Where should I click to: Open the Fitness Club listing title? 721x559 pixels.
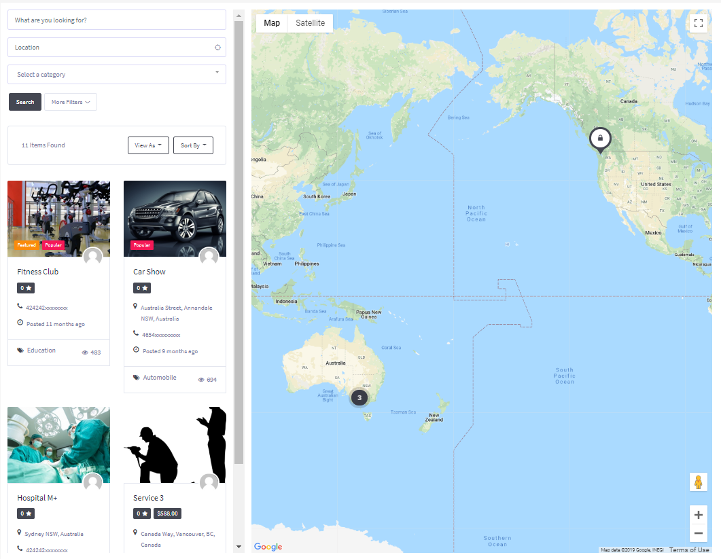(x=37, y=272)
